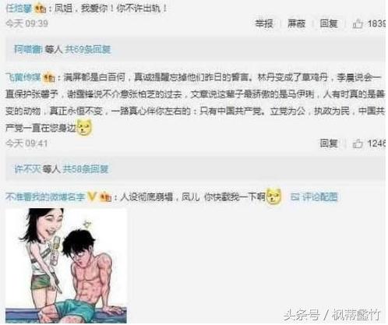Viewport: 388px width, 325px height.
Task: Reply to the 09:41 comment via 回复
Action: coord(329,143)
